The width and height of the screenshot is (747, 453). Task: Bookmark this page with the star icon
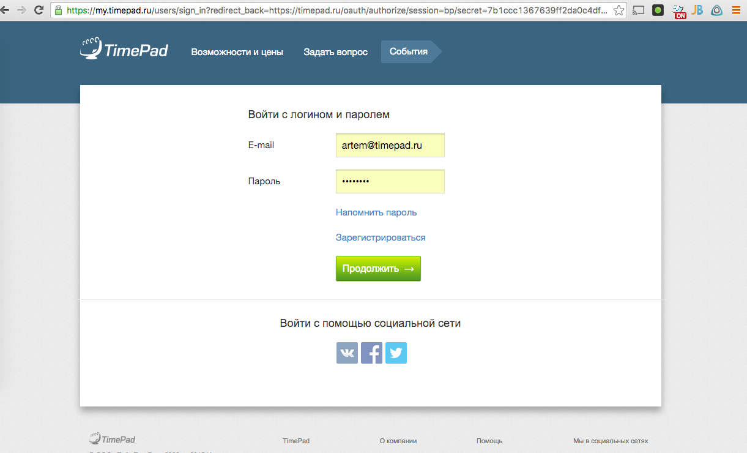[619, 10]
